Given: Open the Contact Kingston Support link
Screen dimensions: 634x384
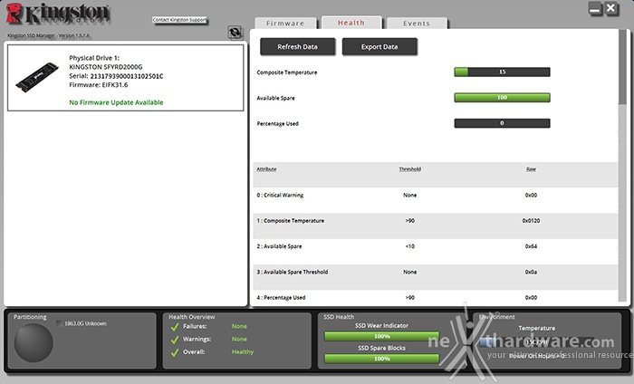Looking at the screenshot, I should pyautogui.click(x=179, y=20).
